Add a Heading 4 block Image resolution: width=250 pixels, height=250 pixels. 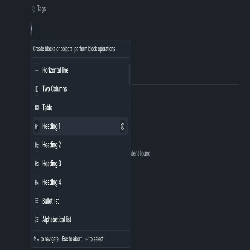point(51,182)
